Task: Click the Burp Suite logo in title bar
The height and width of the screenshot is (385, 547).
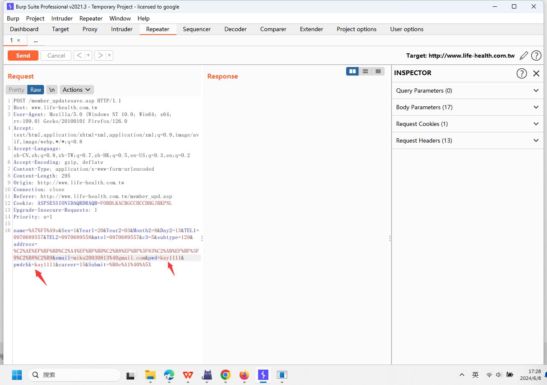Action: point(10,6)
